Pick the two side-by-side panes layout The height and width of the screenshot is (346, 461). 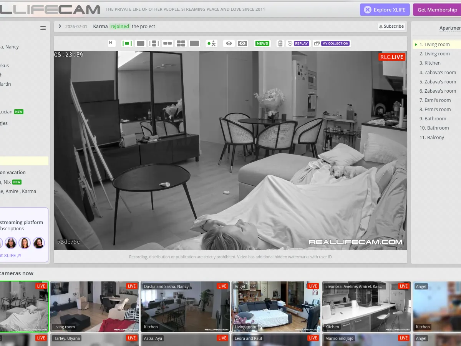click(x=167, y=43)
